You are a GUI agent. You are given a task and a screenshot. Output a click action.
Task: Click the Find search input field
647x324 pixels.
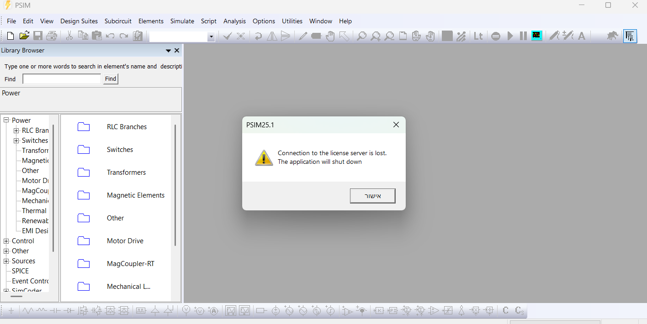62,79
